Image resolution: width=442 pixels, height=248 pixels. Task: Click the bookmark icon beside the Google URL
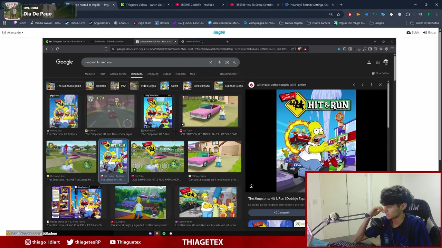(x=106, y=49)
